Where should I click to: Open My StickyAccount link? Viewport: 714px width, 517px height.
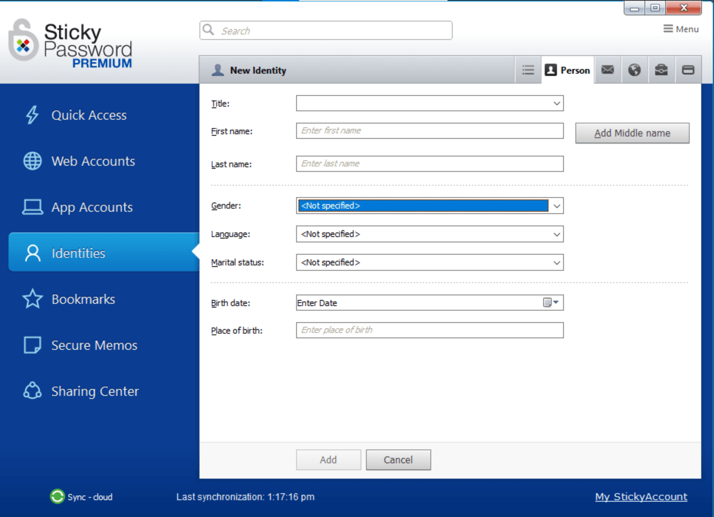click(x=641, y=497)
